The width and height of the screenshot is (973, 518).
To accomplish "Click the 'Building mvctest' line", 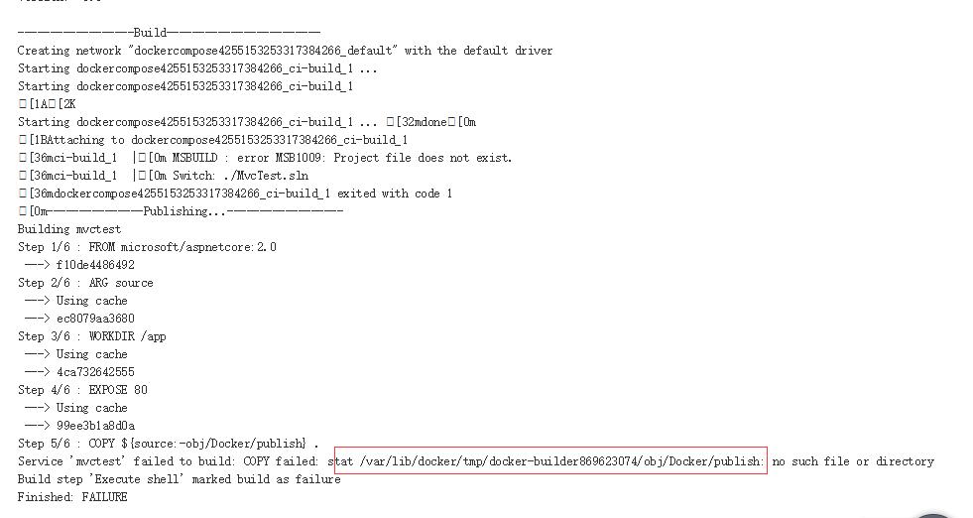I will pos(69,229).
